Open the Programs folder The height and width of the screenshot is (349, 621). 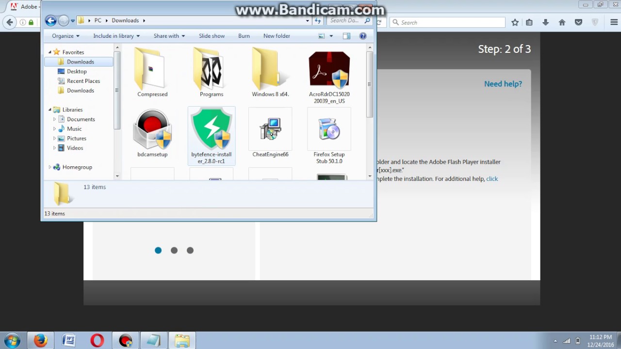[x=212, y=73]
